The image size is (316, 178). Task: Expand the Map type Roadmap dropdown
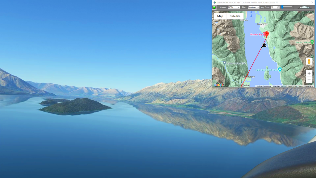(253, 7)
